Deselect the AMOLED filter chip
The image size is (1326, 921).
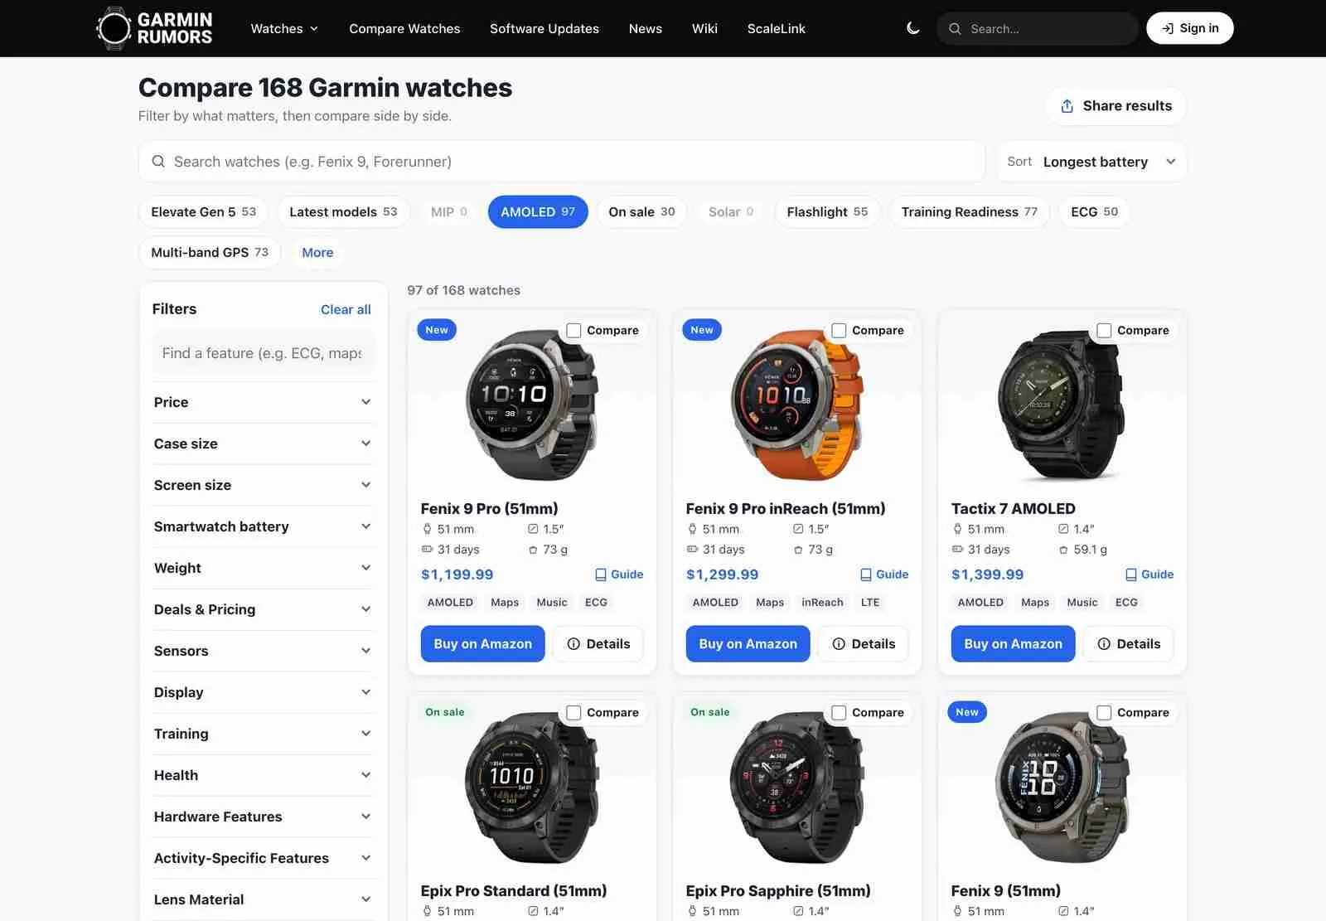538,211
